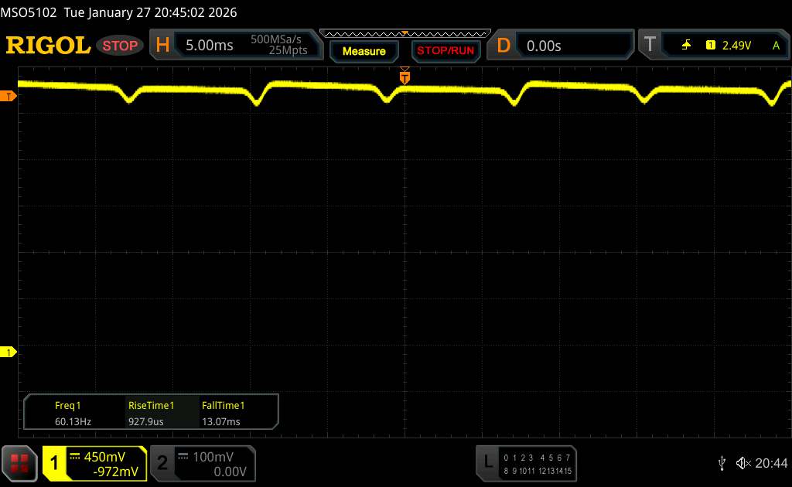Click the orange horizontal trigger position marker
Viewport: 792px width, 487px height.
405,77
